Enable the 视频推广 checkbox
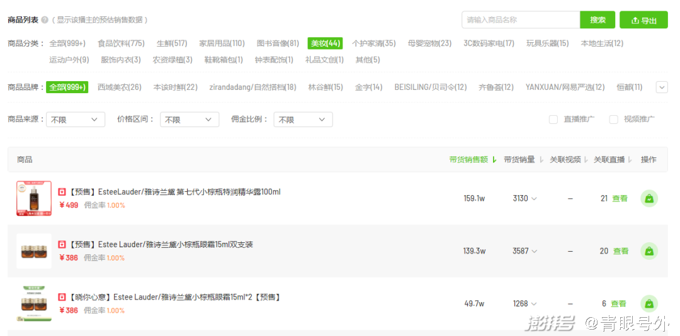Viewport: 680px width, 336px height. 613,120
